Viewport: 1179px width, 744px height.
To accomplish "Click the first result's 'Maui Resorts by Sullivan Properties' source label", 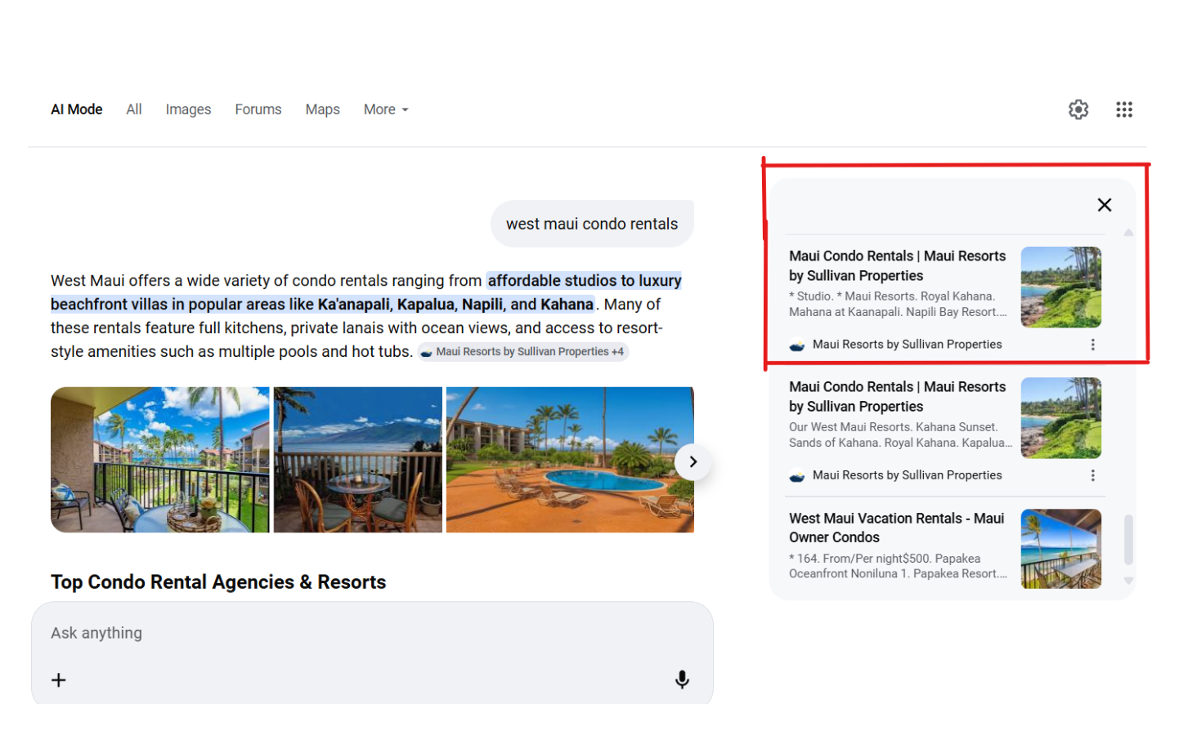I will 908,345.
